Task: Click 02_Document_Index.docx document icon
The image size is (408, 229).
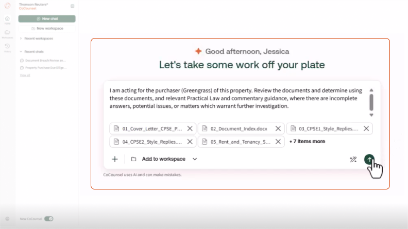Action: 205,129
